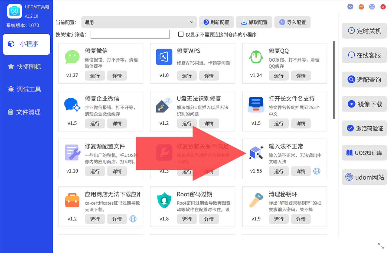This screenshot has width=389, height=253.
Task: Open UOS知识库
Action: click(x=364, y=153)
